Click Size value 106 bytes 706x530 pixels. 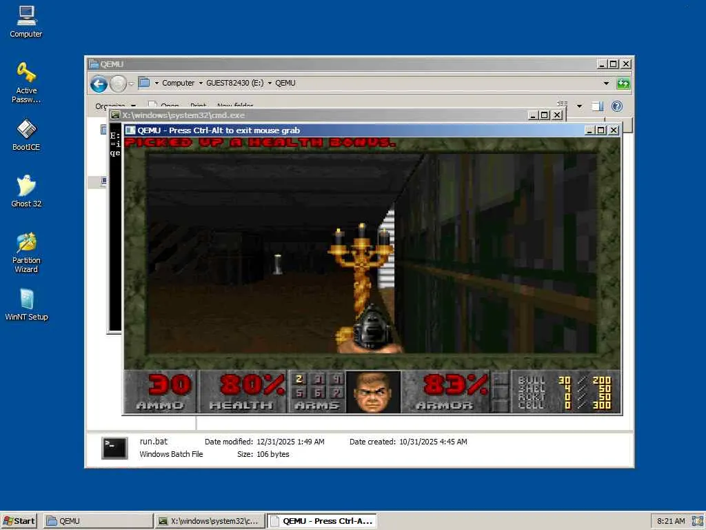pos(273,454)
